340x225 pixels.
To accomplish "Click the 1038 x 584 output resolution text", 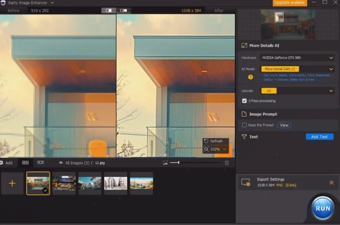I will point(191,10).
